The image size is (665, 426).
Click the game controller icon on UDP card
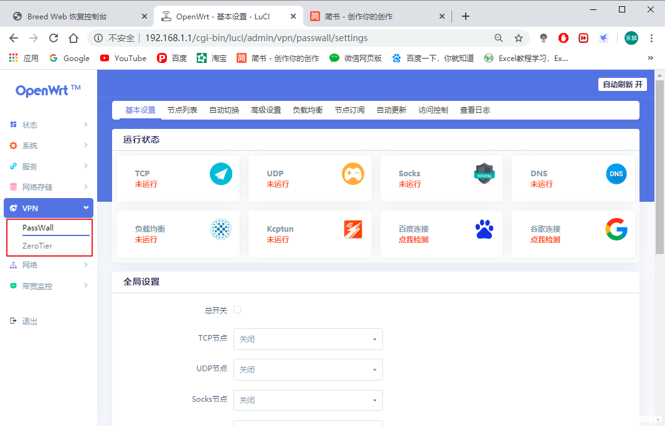[x=353, y=174]
